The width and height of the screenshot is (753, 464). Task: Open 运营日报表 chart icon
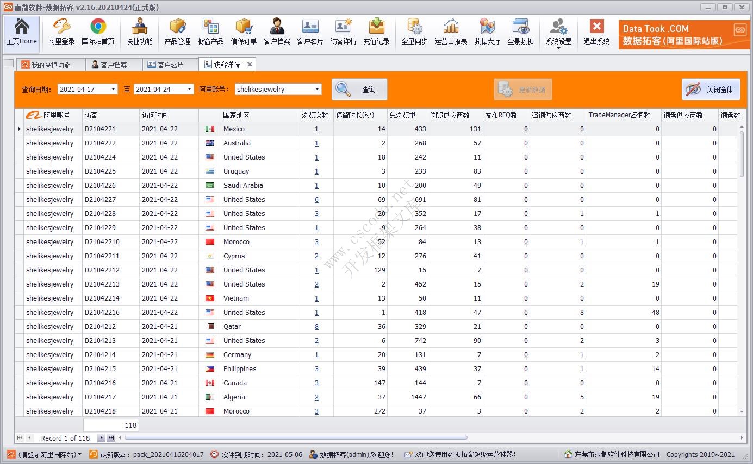451,32
